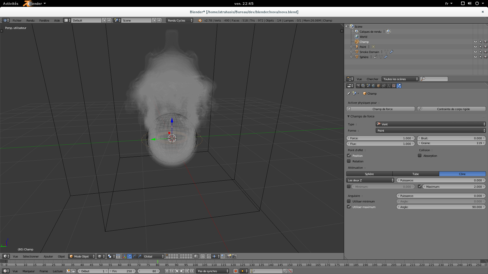Hide the Smoke Domain object with its eye icon
488x274 pixels.
click(x=475, y=52)
